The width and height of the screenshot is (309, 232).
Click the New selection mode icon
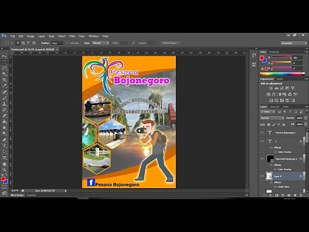[x=18, y=43]
